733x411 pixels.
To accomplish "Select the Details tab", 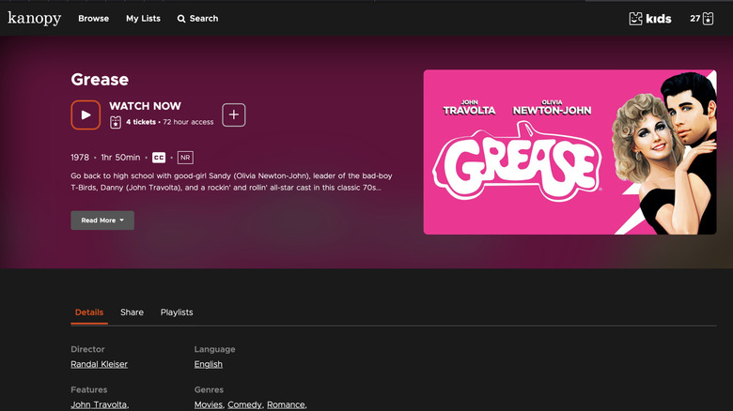I will pyautogui.click(x=89, y=312).
